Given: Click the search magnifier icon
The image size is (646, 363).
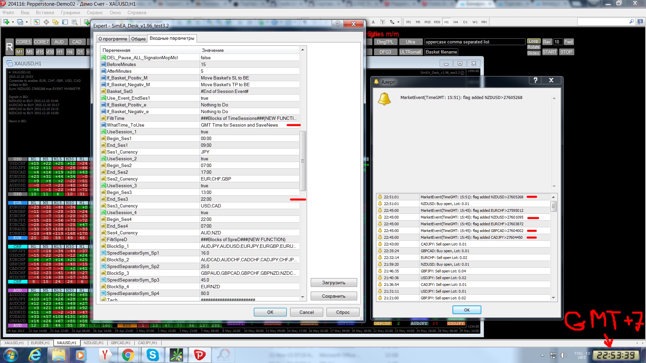Looking at the screenshot, I should (x=632, y=22).
